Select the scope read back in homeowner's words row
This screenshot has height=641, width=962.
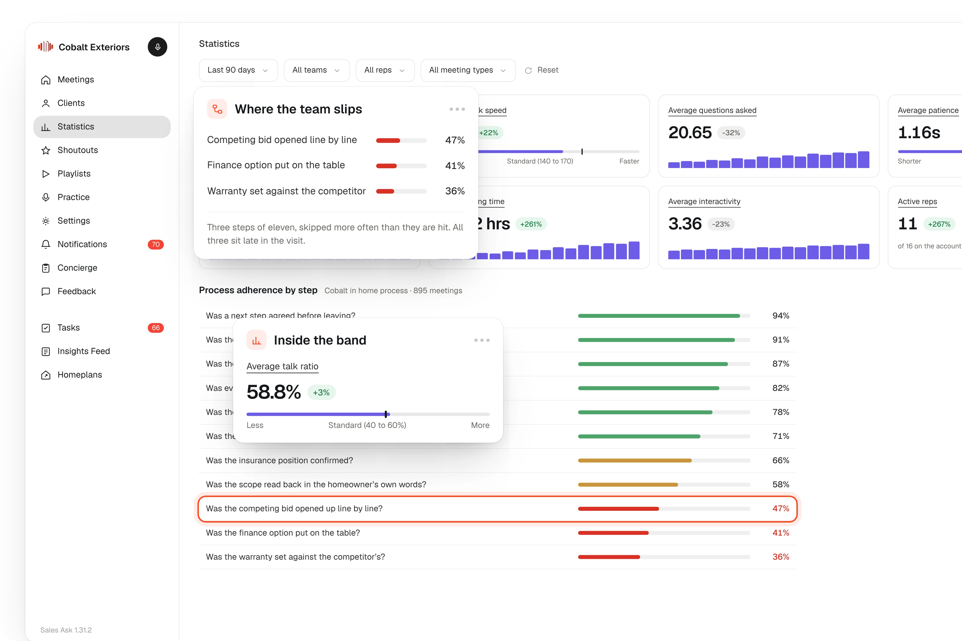tap(497, 485)
